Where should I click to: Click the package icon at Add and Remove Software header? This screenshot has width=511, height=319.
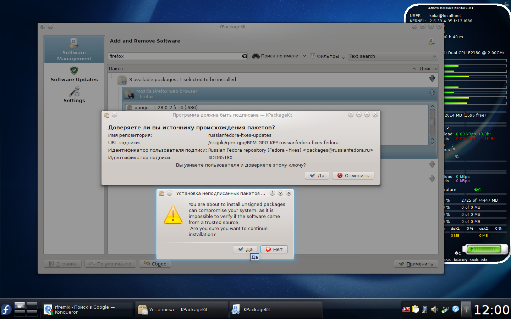pyautogui.click(x=432, y=42)
